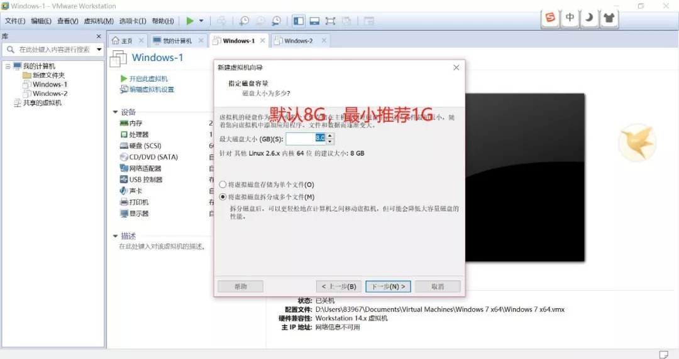
Task: Click the take snapshot clock toolbar icon
Action: tap(244, 21)
